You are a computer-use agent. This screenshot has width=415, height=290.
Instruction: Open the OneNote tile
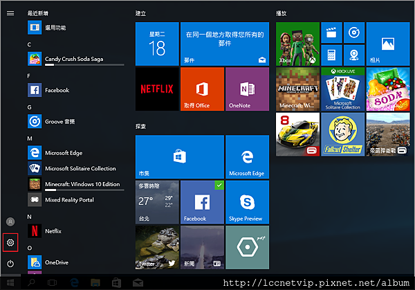pos(247,89)
